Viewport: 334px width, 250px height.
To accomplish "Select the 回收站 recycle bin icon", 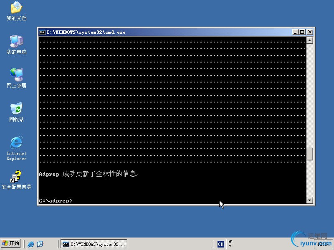I will coord(16,112).
